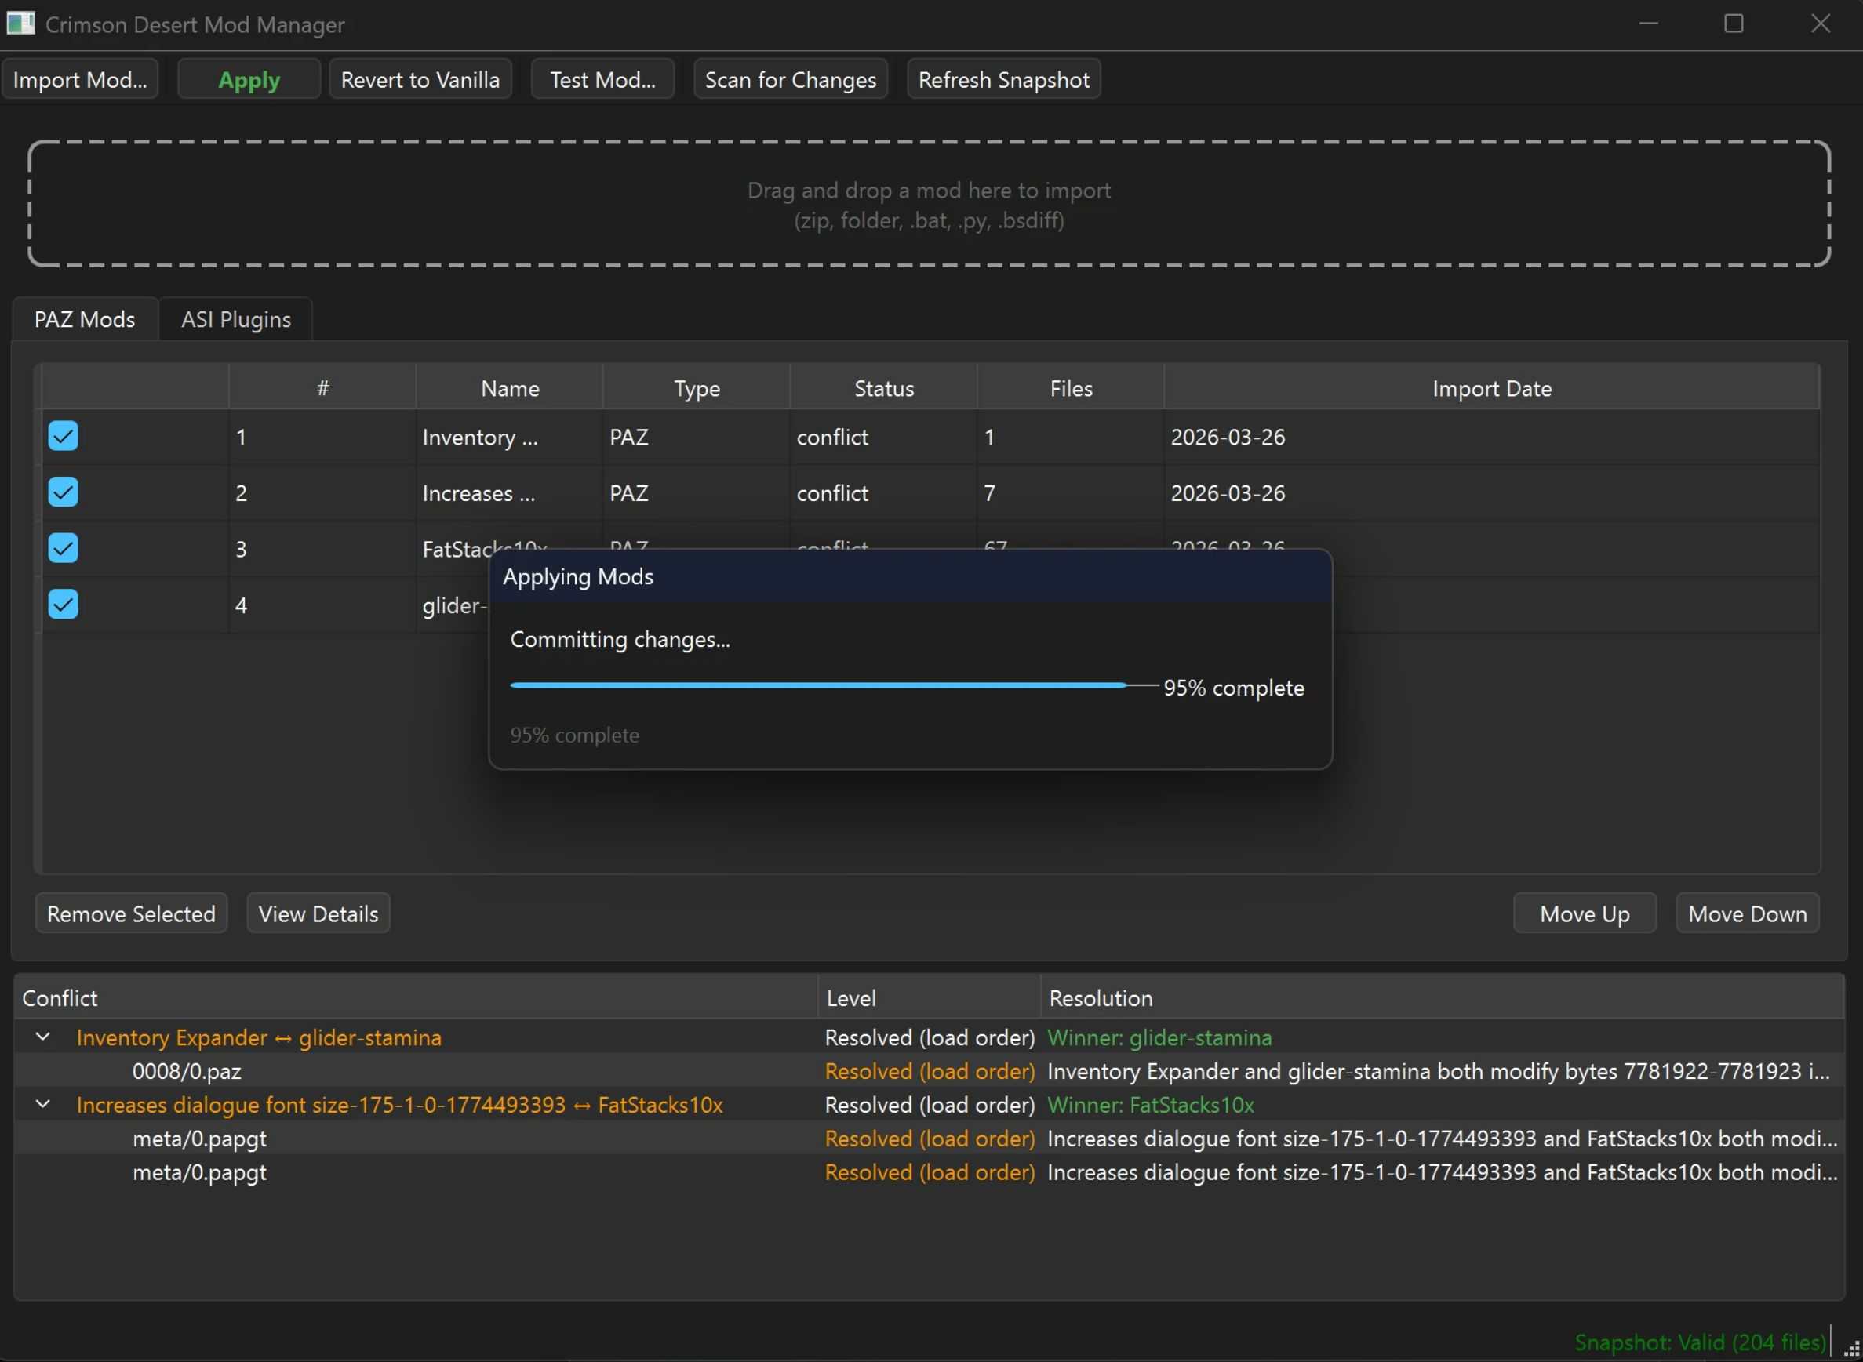Close the Mod Manager window
The width and height of the screenshot is (1863, 1362).
pos(1820,23)
